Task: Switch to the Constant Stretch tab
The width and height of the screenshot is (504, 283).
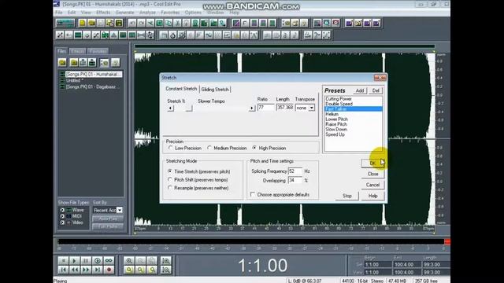Action: pyautogui.click(x=181, y=89)
